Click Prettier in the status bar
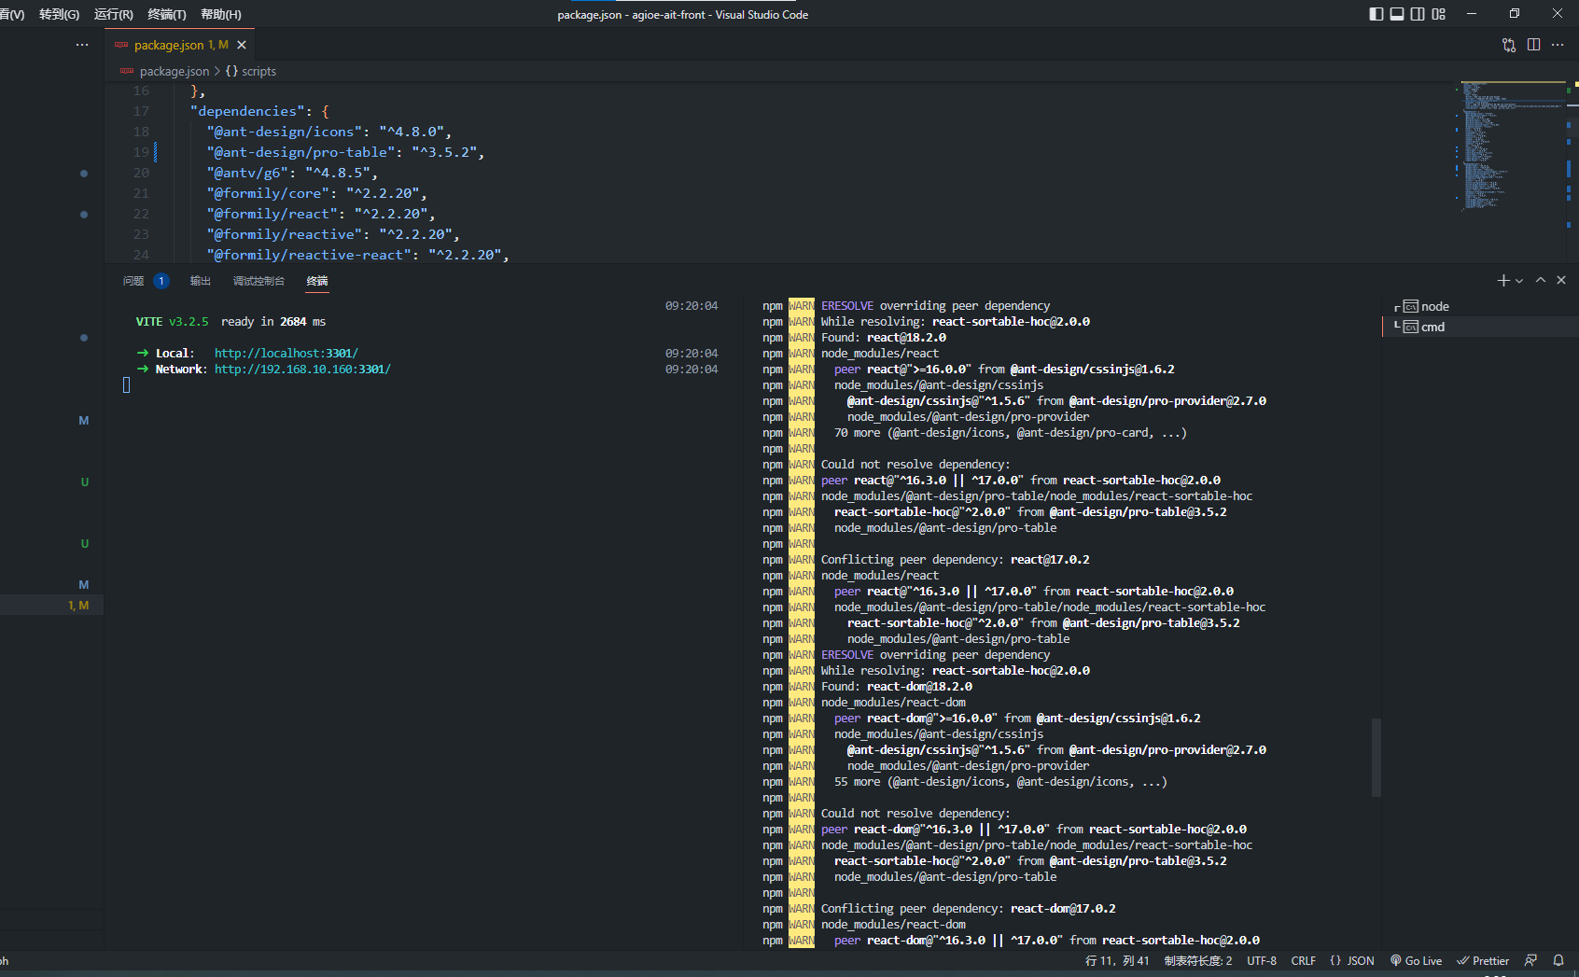 (1483, 960)
